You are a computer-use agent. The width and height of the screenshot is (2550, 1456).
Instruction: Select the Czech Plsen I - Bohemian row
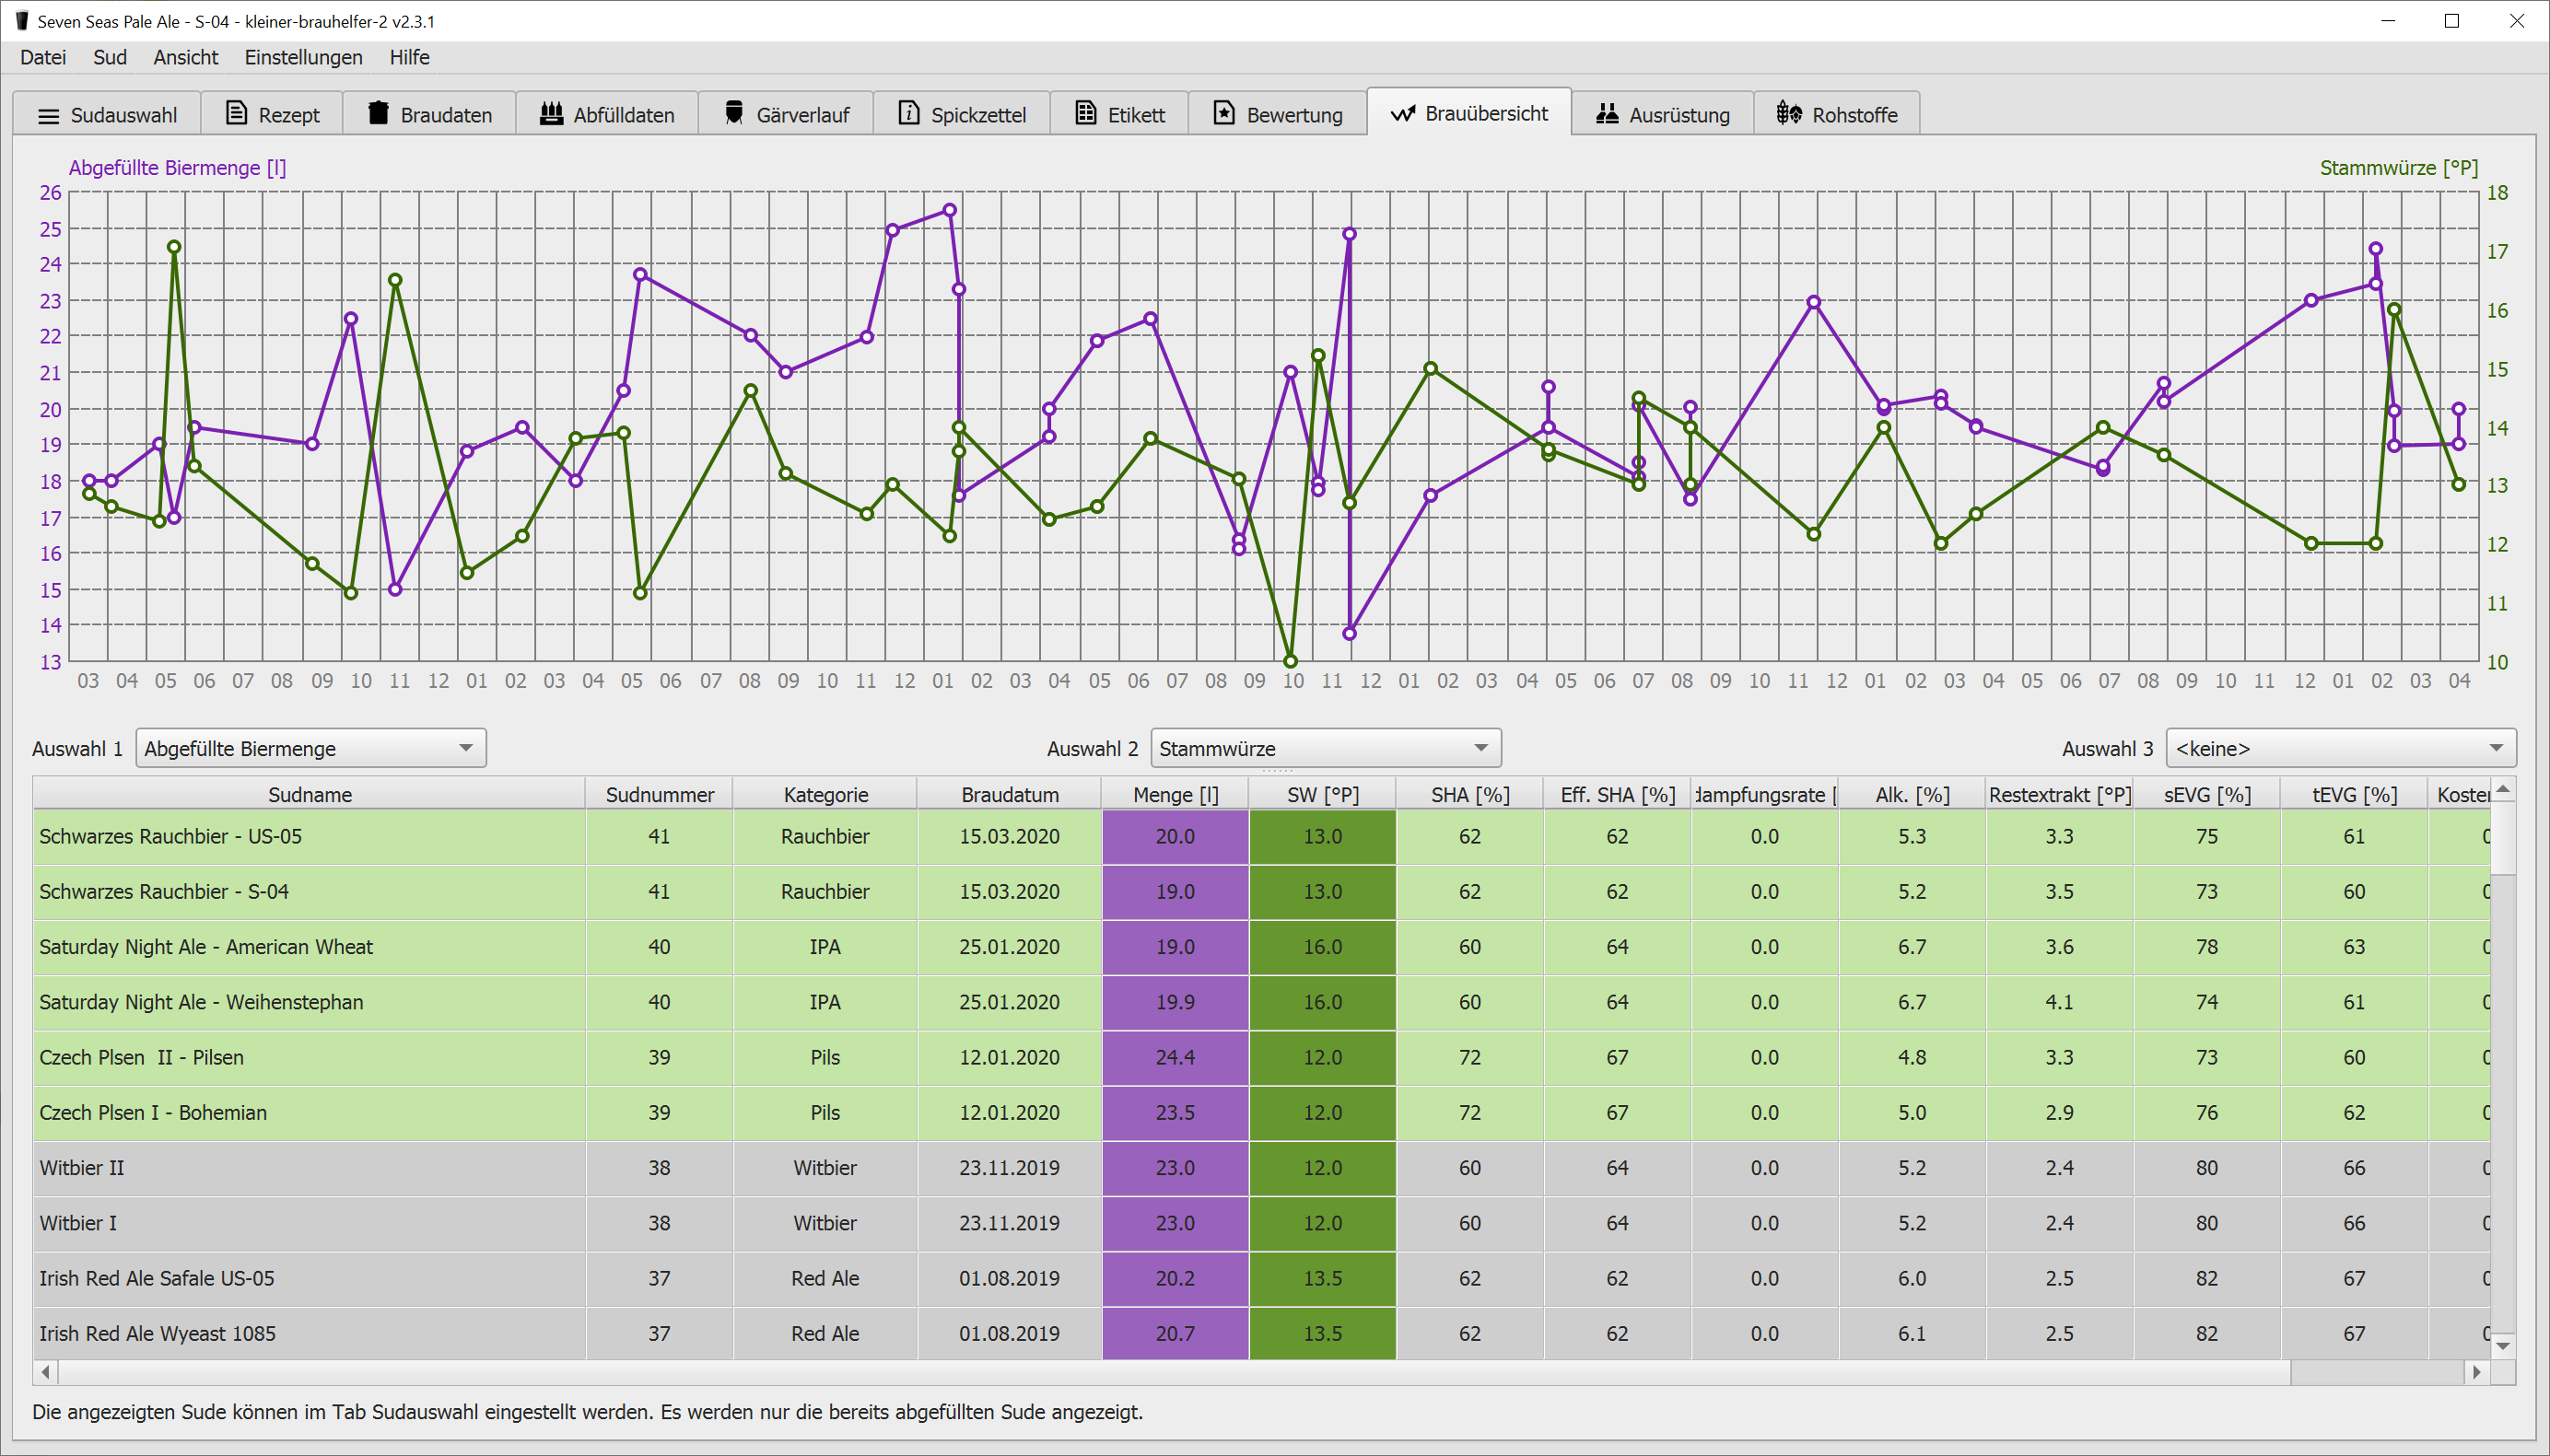coord(310,1113)
